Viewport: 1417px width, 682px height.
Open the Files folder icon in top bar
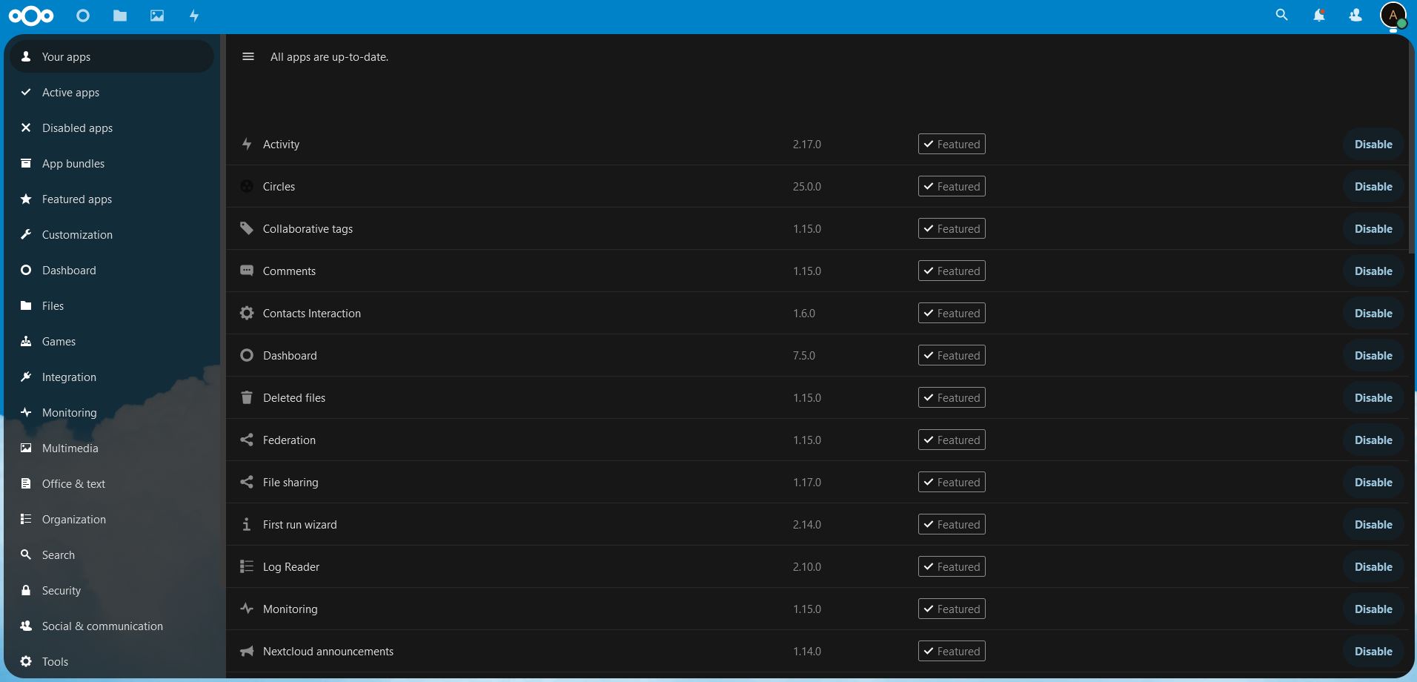point(120,16)
